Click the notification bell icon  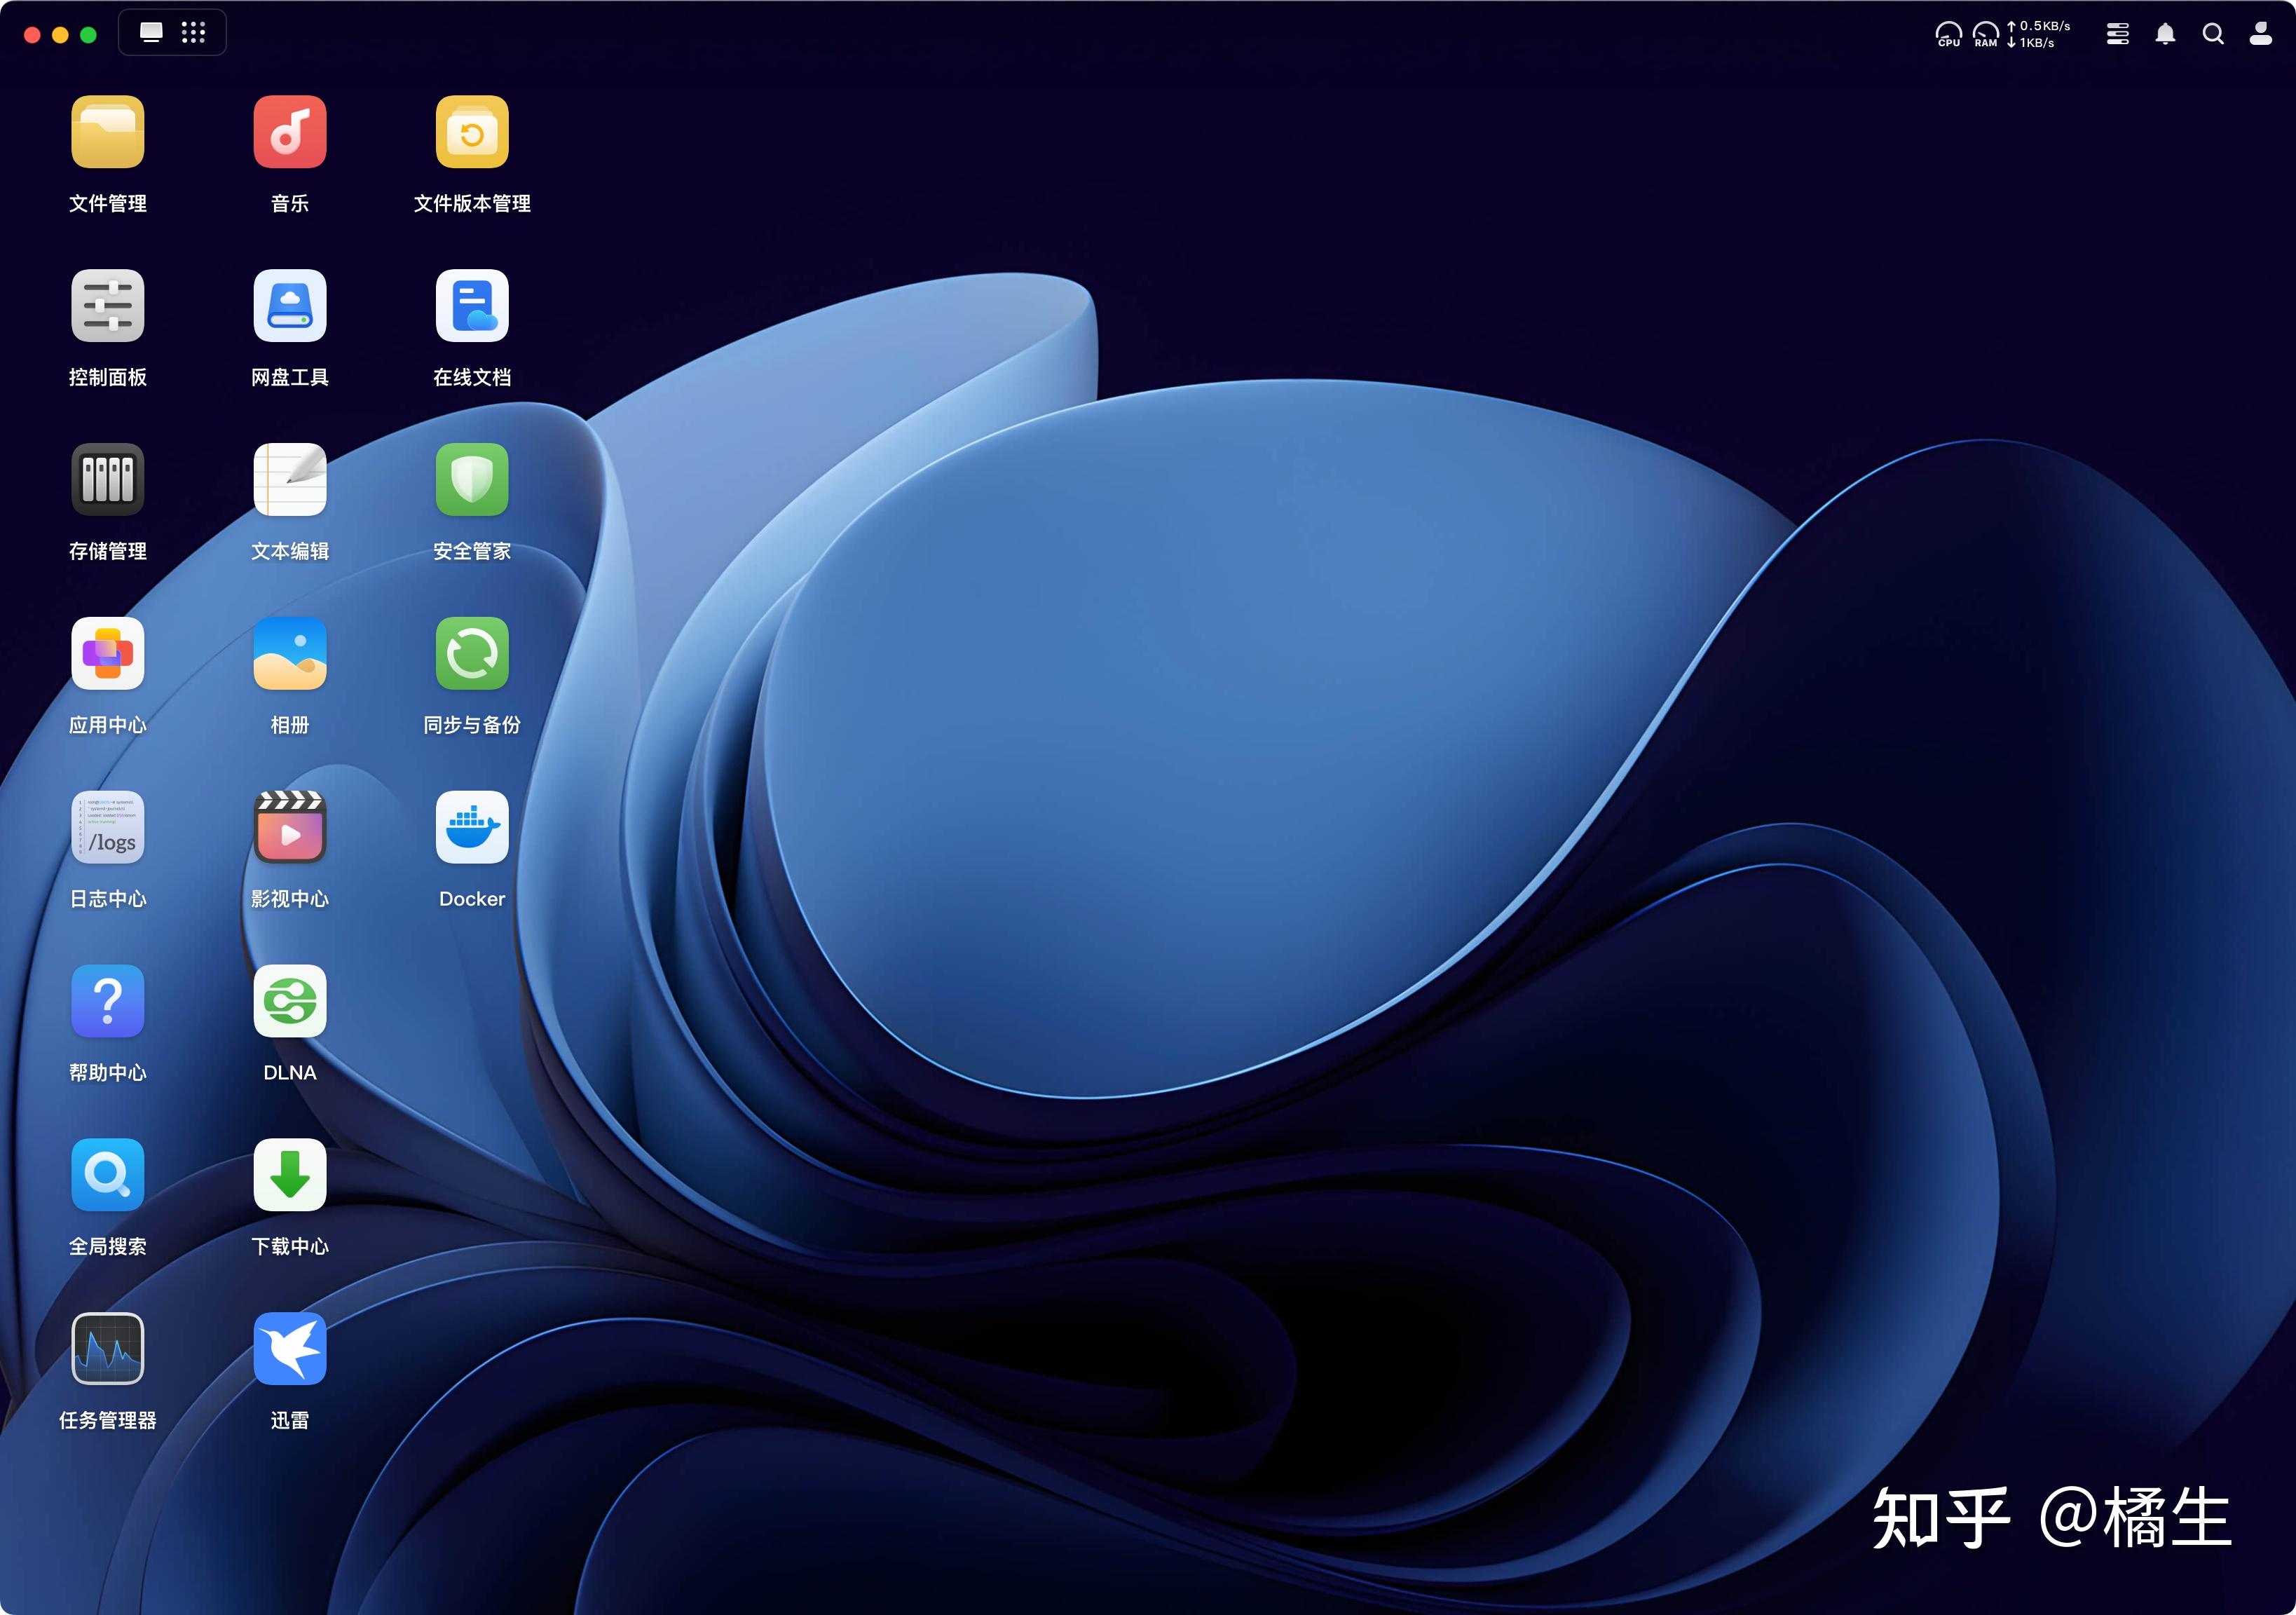coord(2165,34)
